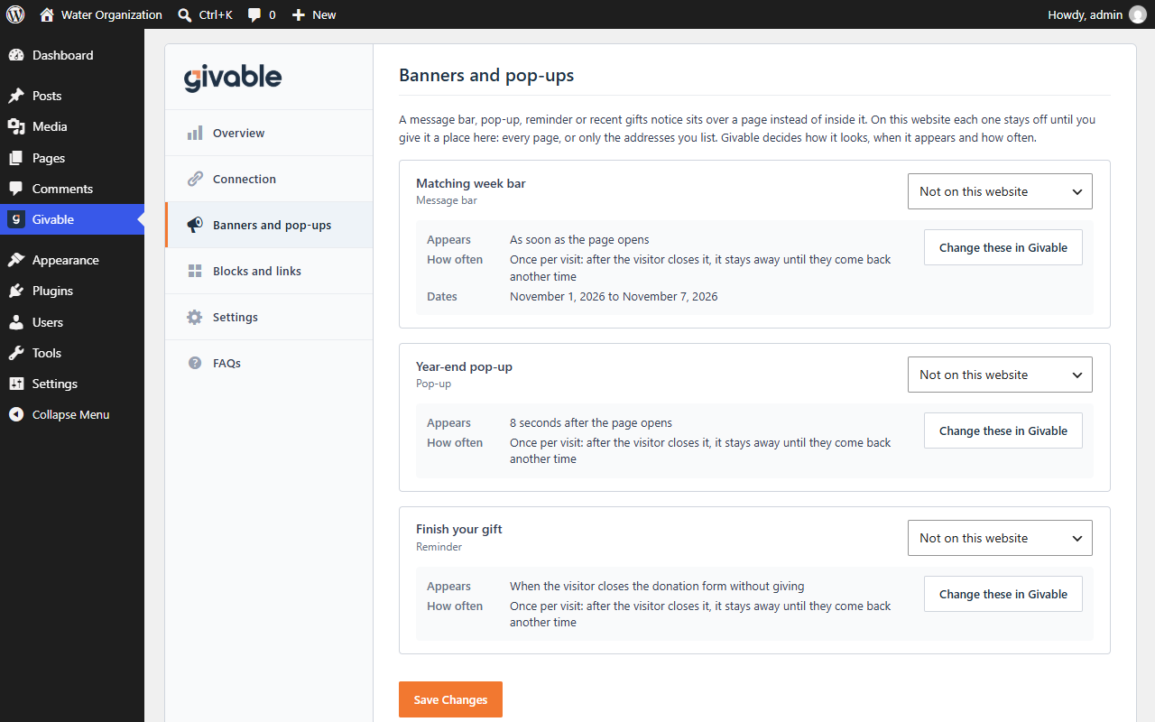1155x722 pixels.
Task: Open the Finish your gift placement dropdown
Action: click(x=1000, y=538)
